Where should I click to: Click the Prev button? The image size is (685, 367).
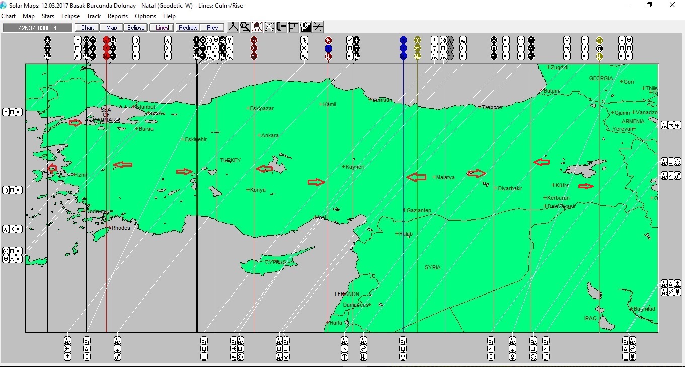[212, 27]
